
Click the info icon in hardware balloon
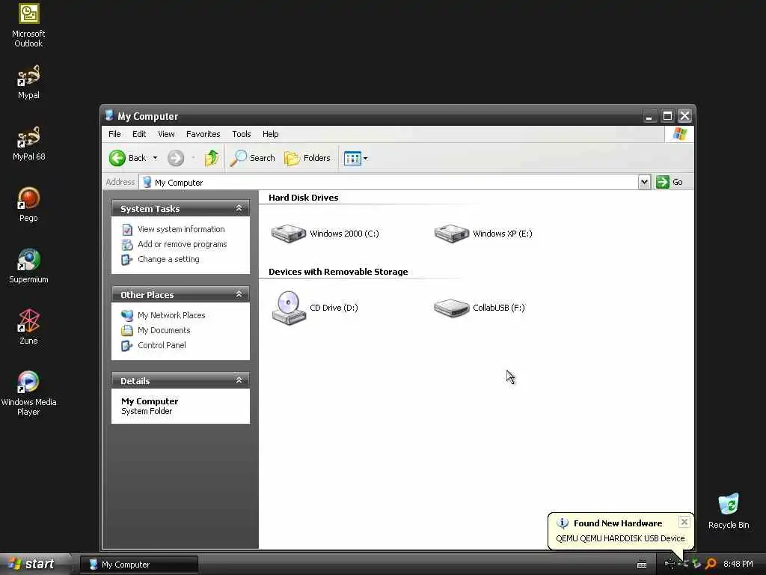click(563, 523)
